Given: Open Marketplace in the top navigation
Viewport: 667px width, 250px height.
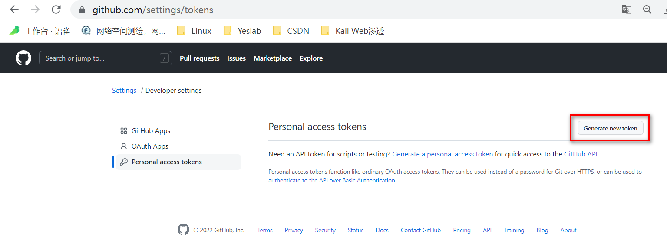Looking at the screenshot, I should (x=273, y=58).
